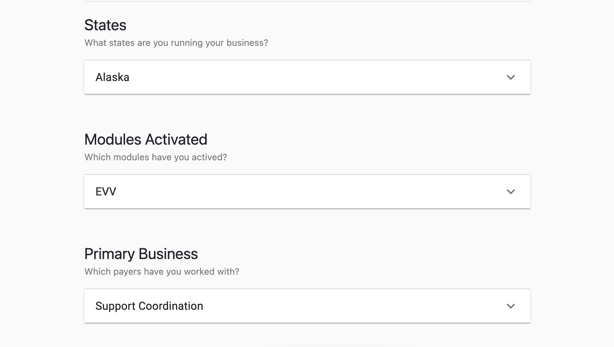Click the chevron beside Support Coordination

click(511, 306)
